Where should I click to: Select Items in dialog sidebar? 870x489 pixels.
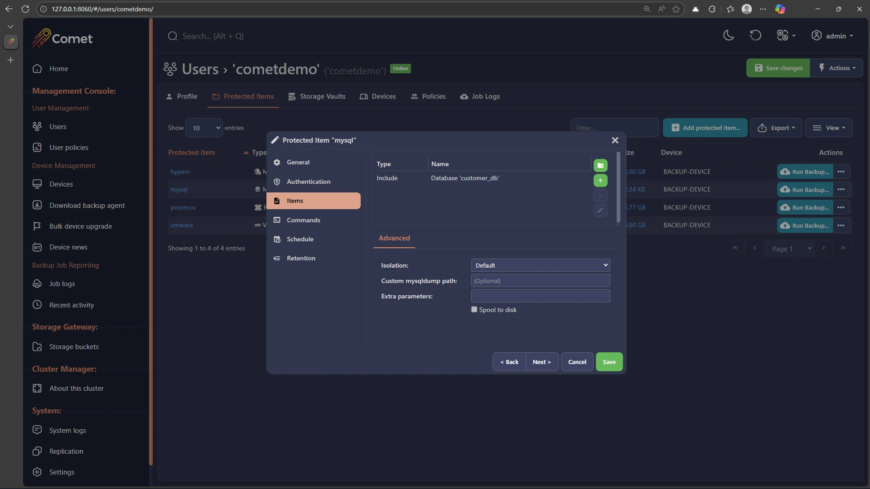314,201
